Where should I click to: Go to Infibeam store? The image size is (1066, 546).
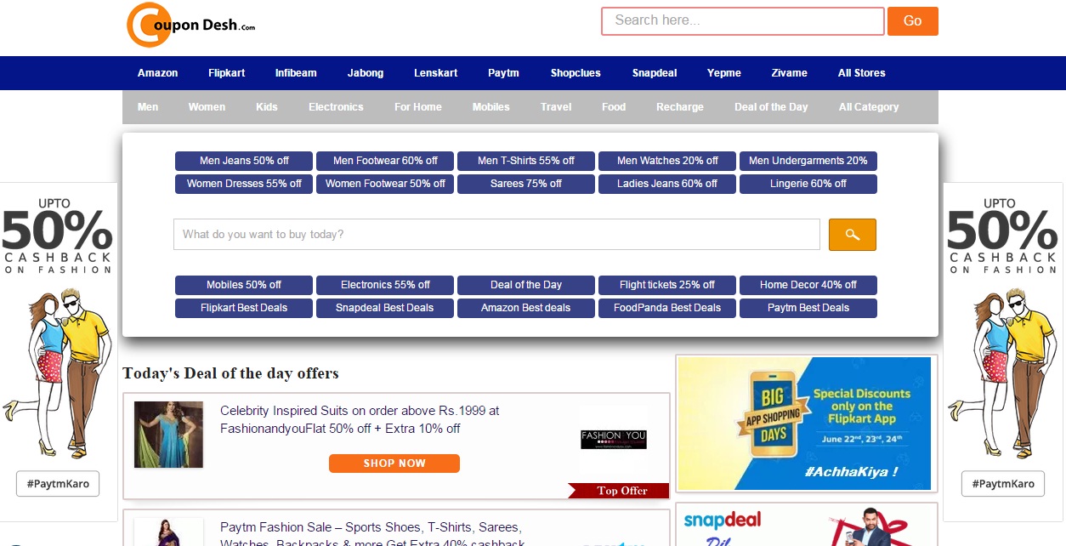click(x=296, y=73)
